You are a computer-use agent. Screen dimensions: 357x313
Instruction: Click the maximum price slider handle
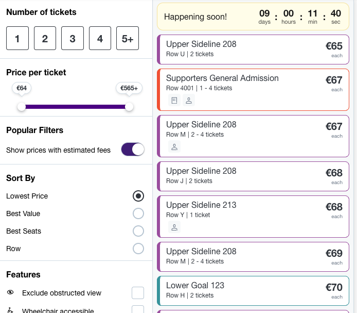point(129,107)
